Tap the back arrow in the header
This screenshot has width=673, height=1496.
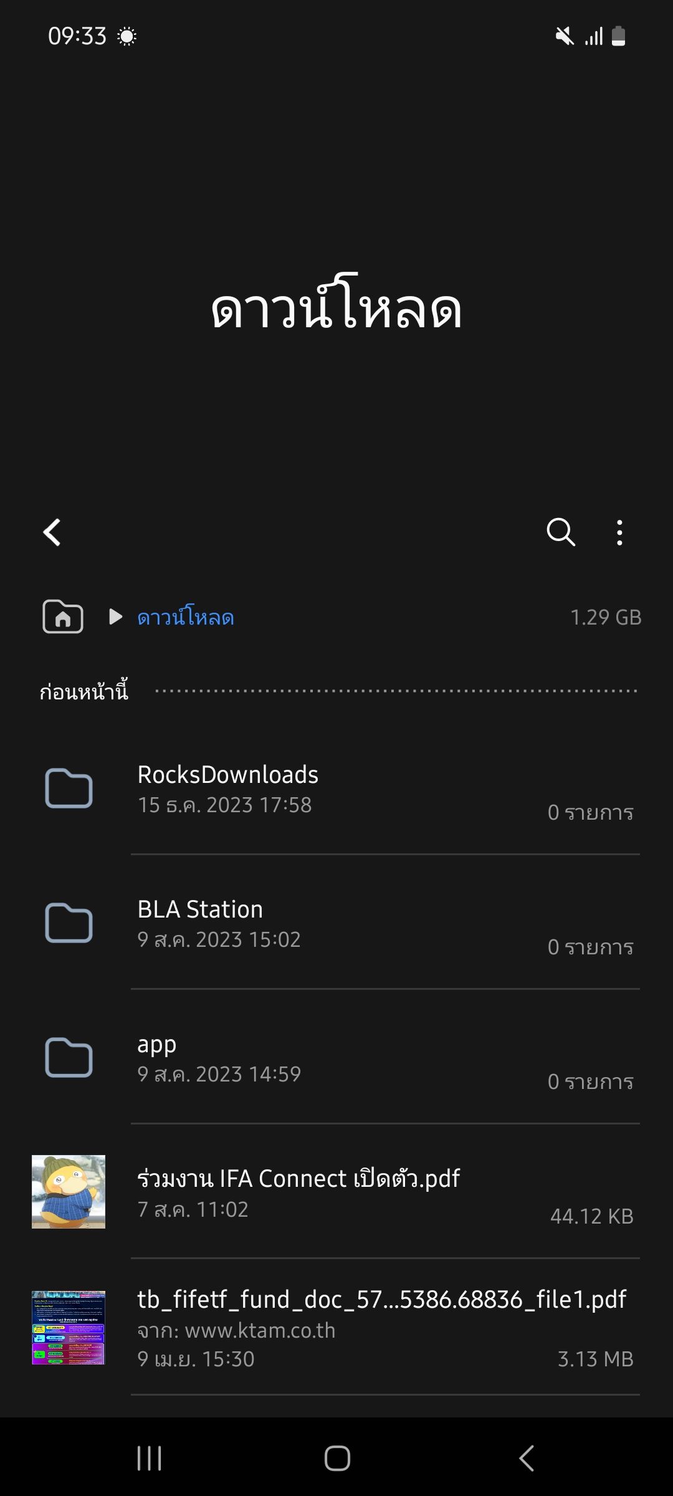[x=52, y=532]
